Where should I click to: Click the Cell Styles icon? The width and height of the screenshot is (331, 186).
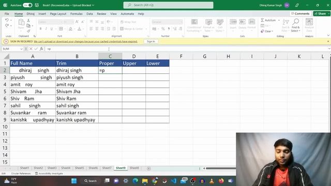pos(220,22)
